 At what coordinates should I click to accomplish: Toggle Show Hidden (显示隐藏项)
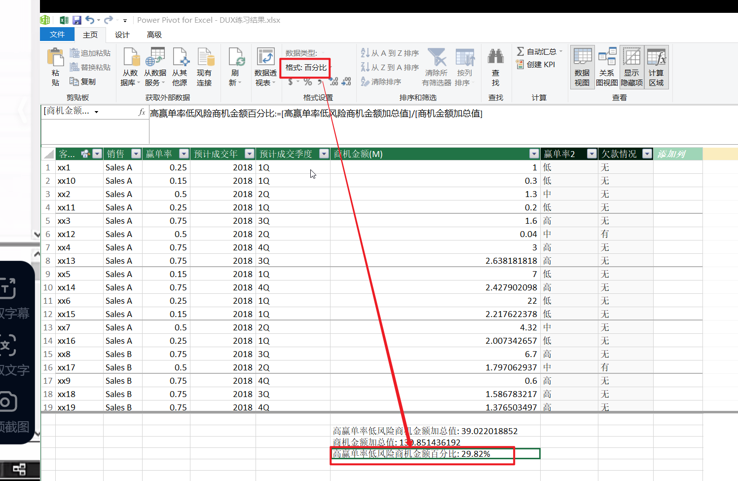(631, 67)
